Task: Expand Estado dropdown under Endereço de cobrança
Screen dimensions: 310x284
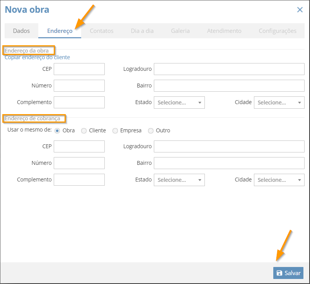Action: [179, 180]
